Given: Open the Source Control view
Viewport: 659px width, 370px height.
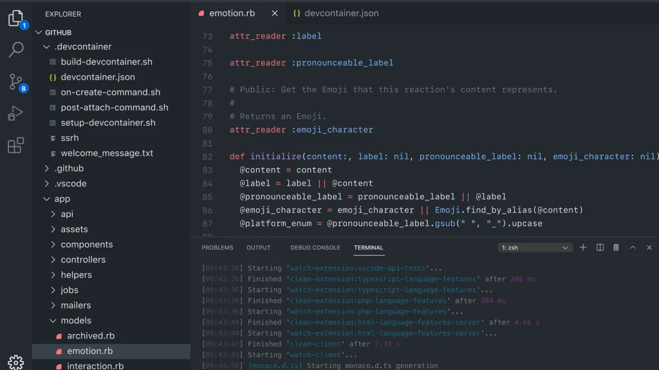Looking at the screenshot, I should pos(15,82).
